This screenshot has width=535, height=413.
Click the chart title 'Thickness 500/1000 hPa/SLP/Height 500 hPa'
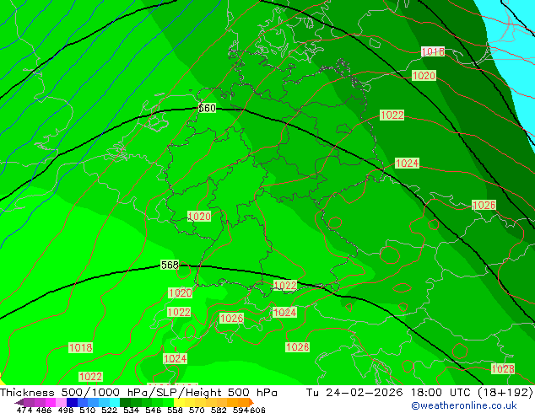tap(138, 392)
